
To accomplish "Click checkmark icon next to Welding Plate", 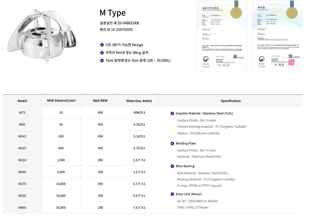I will pos(172,144).
